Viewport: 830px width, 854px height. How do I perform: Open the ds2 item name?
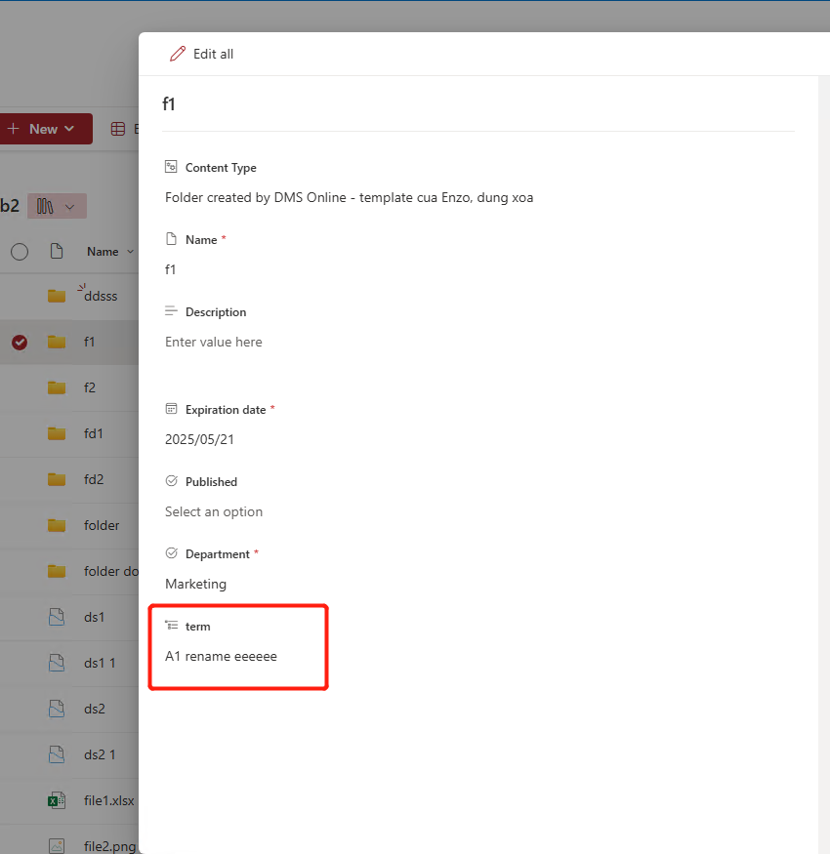pyautogui.click(x=95, y=709)
